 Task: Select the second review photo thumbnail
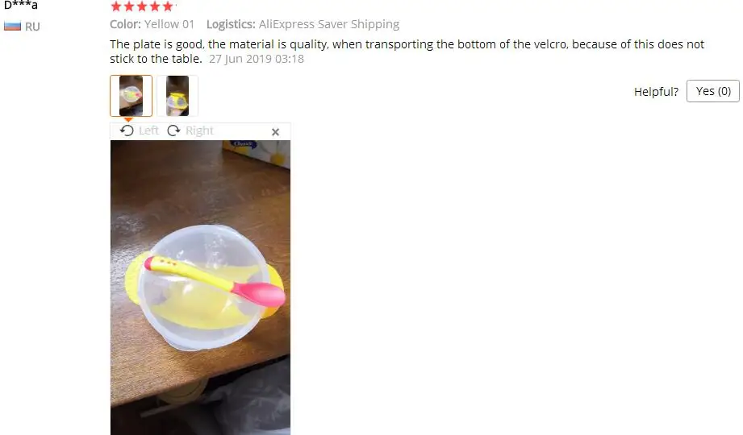177,96
